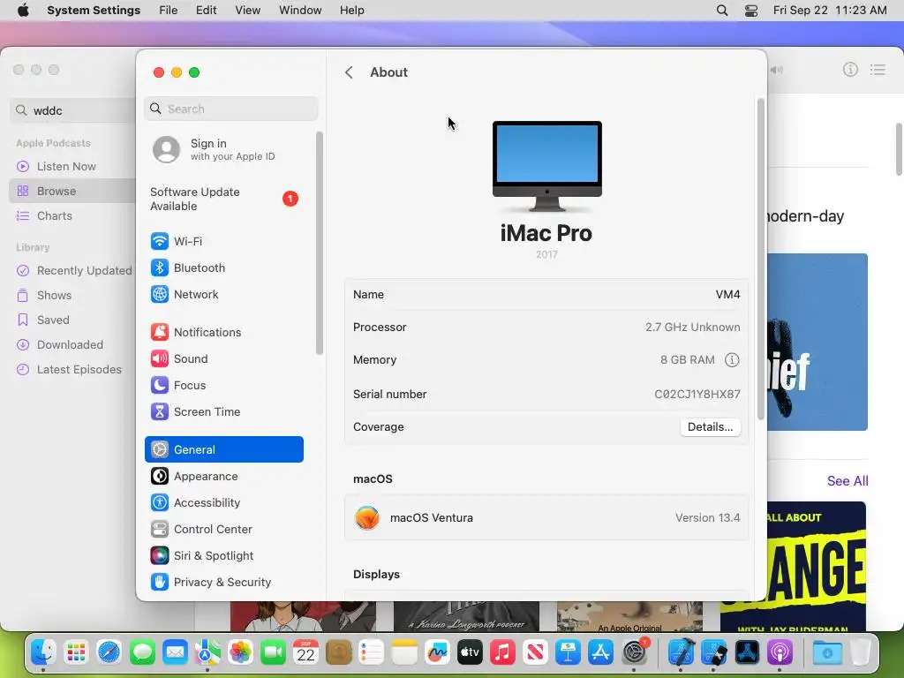Click See All in Podcasts window

click(847, 481)
